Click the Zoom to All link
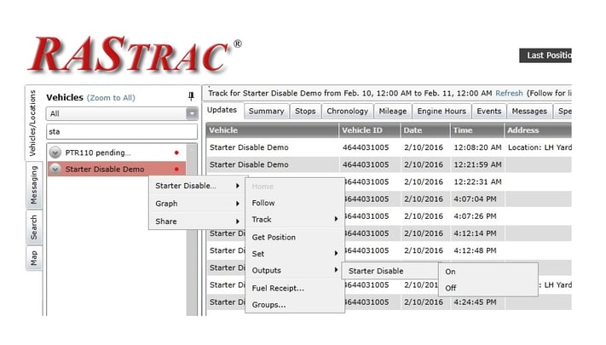The height and width of the screenshot is (345, 606). tap(111, 98)
